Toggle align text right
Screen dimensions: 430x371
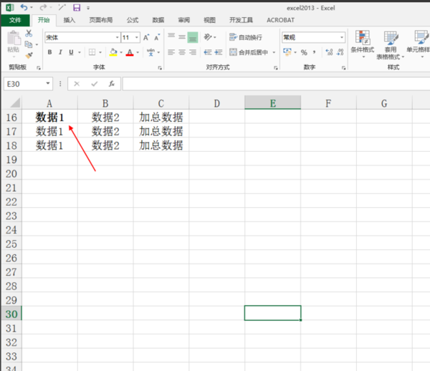tap(193, 52)
